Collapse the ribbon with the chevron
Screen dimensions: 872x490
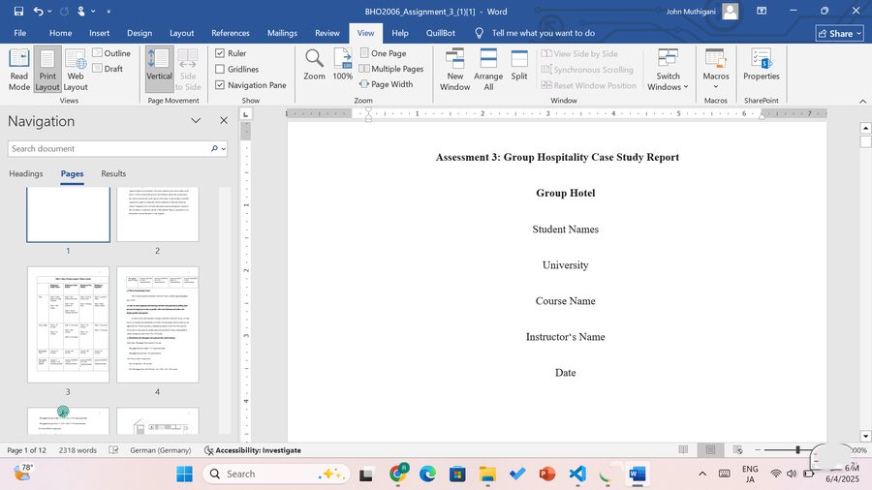(x=862, y=101)
